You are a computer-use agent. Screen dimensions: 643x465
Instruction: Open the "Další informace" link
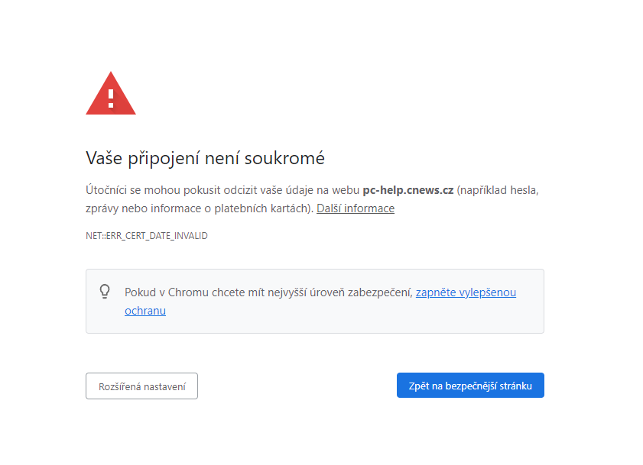coord(356,208)
